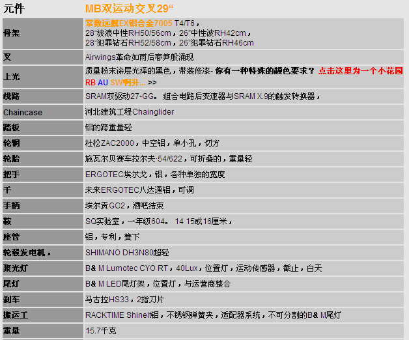Select the 元件 header text
This screenshot has height=340, width=409.
coord(14,8)
